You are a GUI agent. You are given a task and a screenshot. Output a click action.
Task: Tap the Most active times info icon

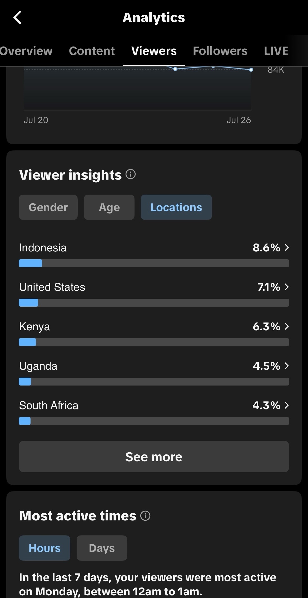145,516
